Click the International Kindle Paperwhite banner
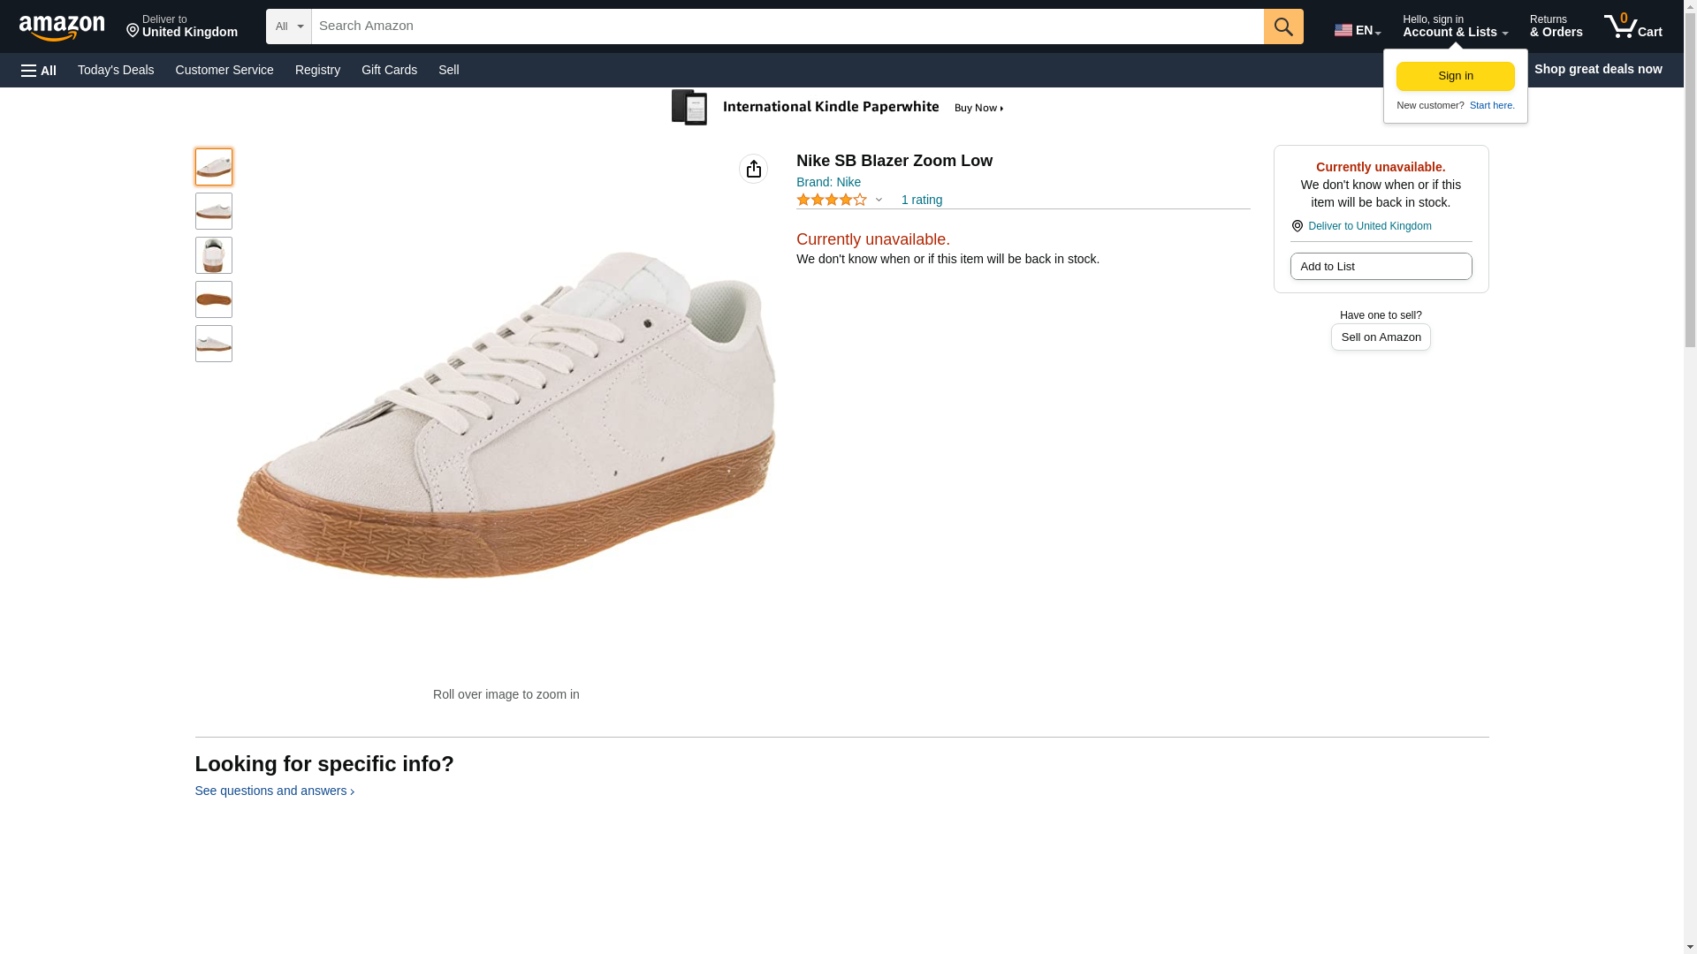Viewport: 1697px width, 954px height. pyautogui.click(x=838, y=108)
